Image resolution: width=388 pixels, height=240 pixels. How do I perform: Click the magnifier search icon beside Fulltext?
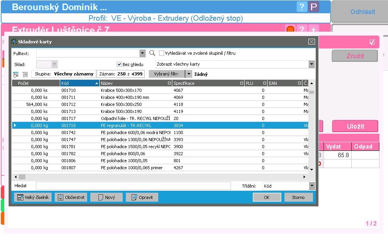point(152,53)
